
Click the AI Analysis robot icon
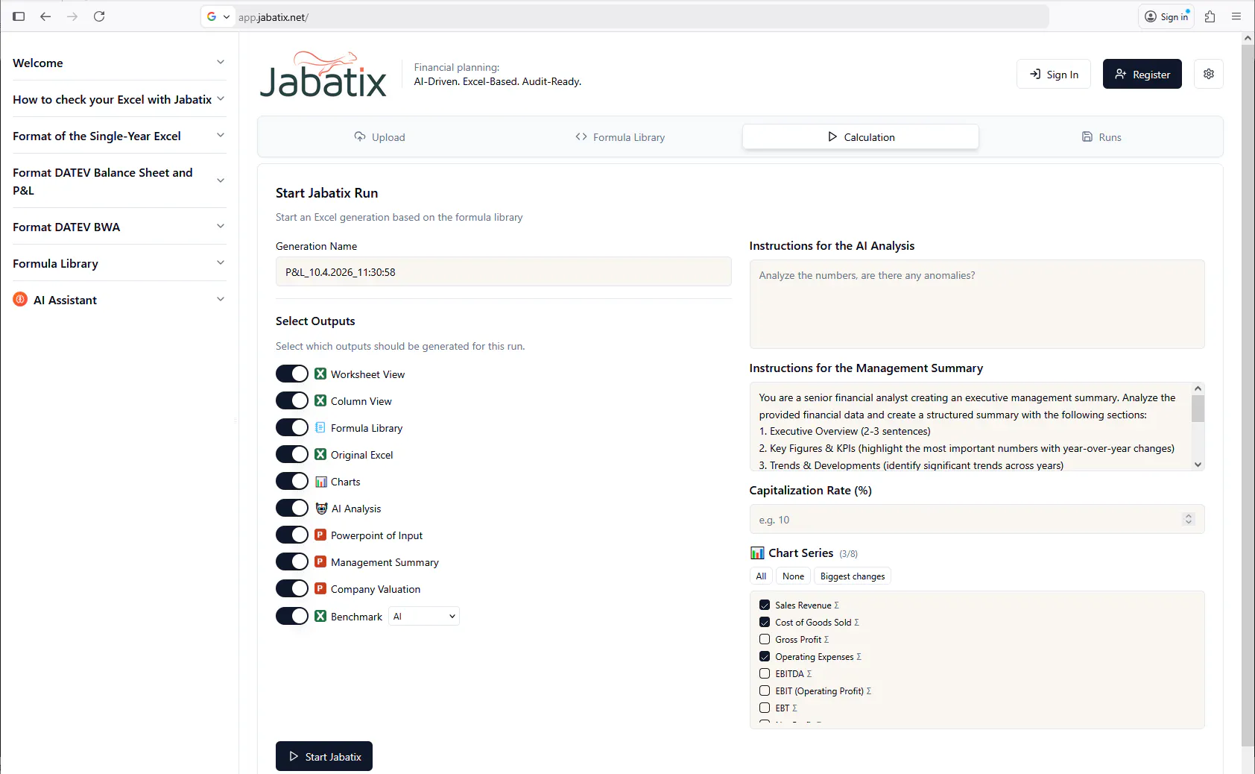pos(321,509)
